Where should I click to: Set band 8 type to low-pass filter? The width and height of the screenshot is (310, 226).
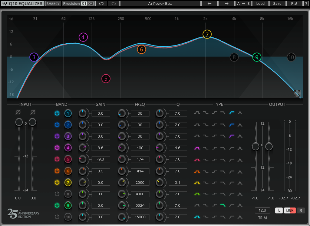coord(223,194)
